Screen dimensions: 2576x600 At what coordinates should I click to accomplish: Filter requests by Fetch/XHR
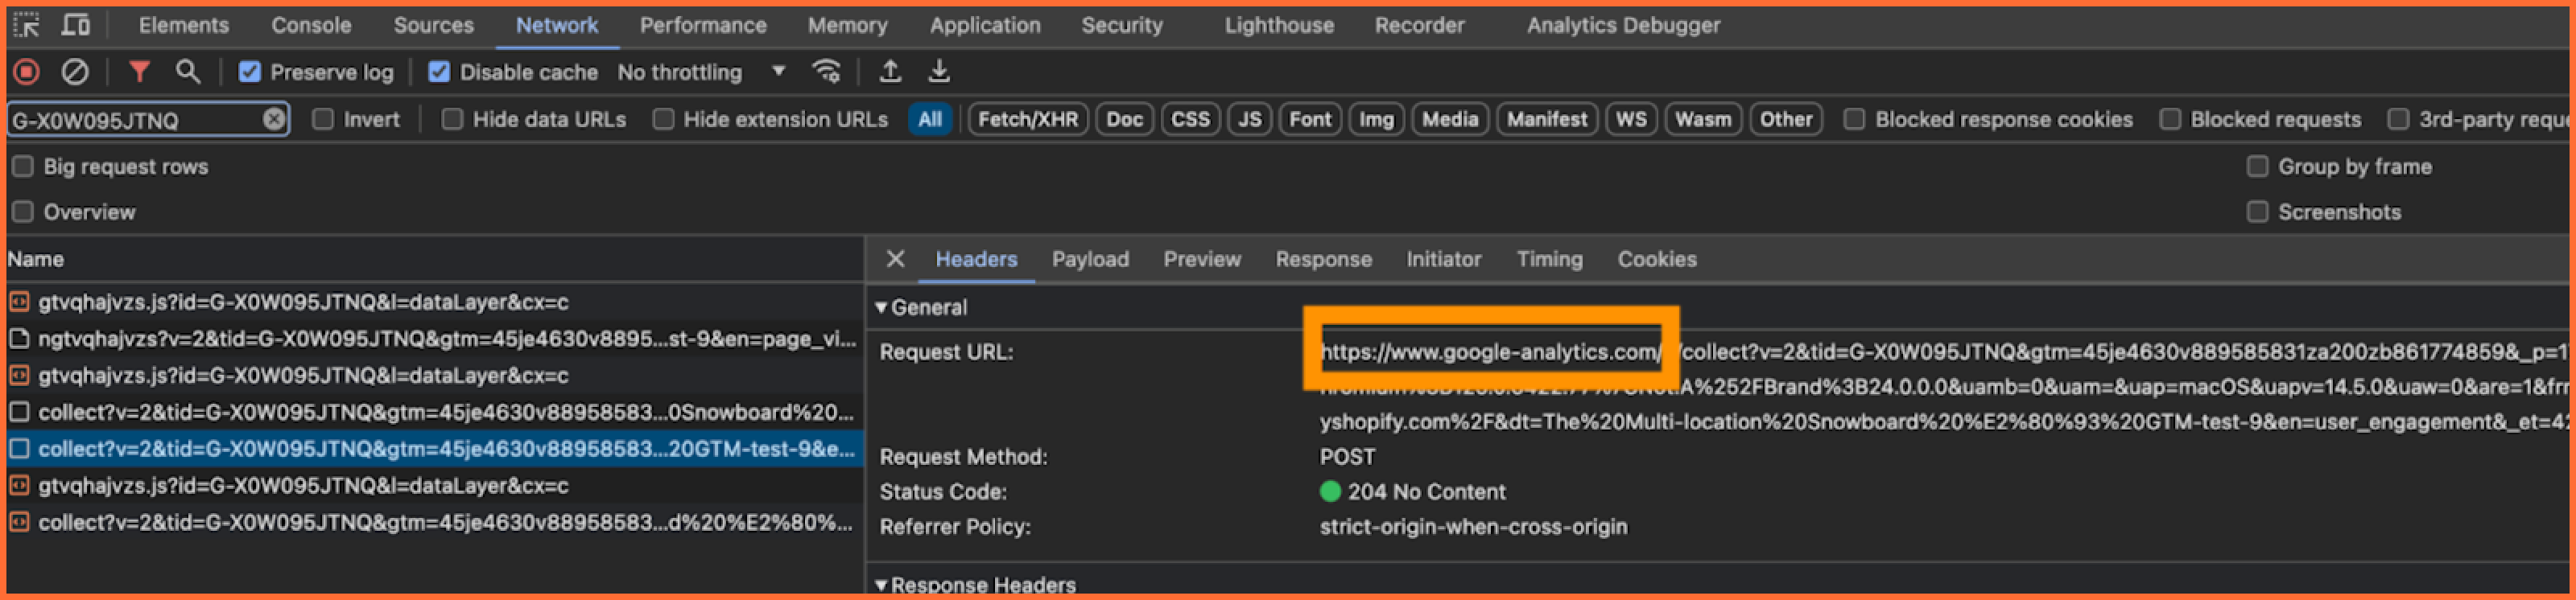click(1027, 120)
